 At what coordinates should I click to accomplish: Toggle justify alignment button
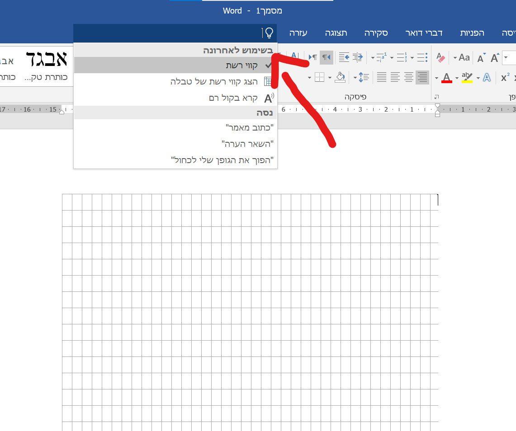click(x=382, y=78)
